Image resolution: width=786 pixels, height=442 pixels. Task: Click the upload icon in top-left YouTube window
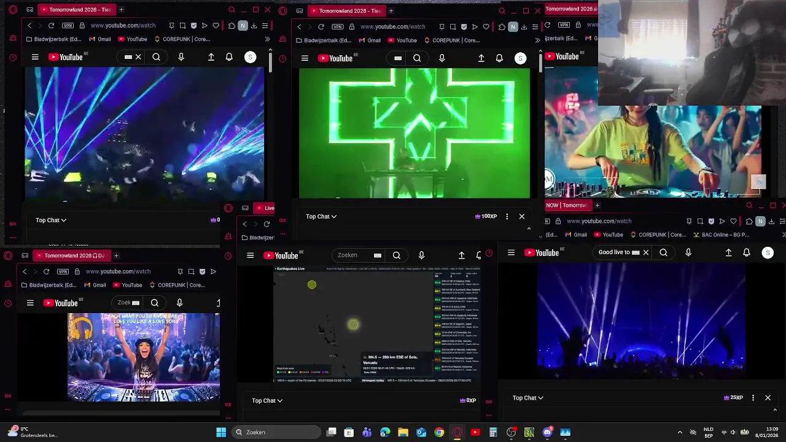[x=211, y=57]
